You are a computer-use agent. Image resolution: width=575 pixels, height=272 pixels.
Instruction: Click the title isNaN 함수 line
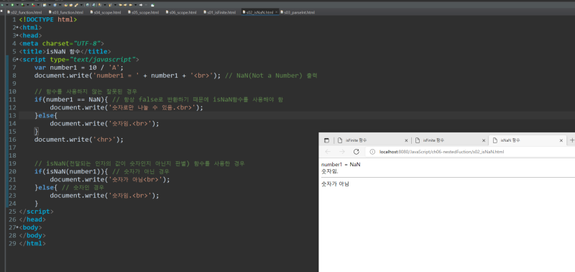pos(65,52)
